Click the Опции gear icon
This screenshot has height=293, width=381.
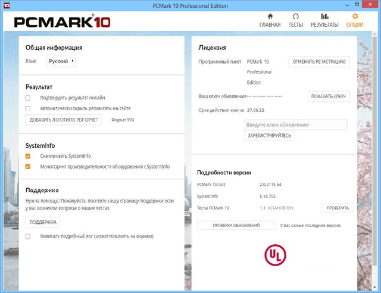click(x=355, y=17)
